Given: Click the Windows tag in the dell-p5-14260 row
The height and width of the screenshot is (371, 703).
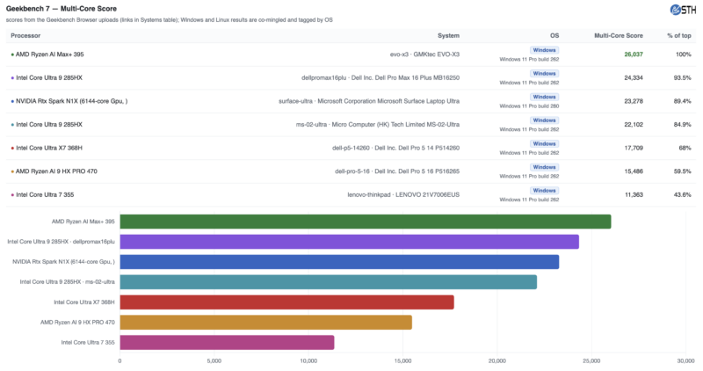Looking at the screenshot, I should click(x=544, y=143).
